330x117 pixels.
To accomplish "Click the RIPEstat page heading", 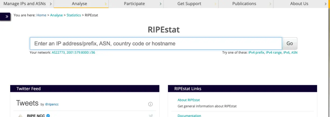I will click(x=164, y=30).
